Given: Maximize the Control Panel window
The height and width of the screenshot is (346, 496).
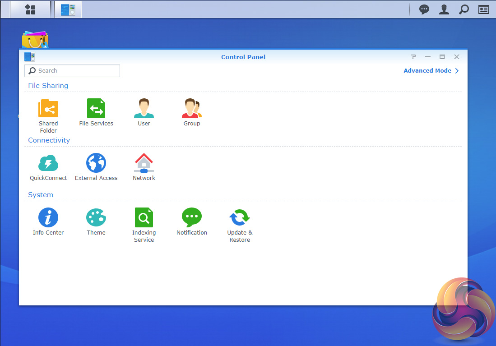Looking at the screenshot, I should click(442, 57).
